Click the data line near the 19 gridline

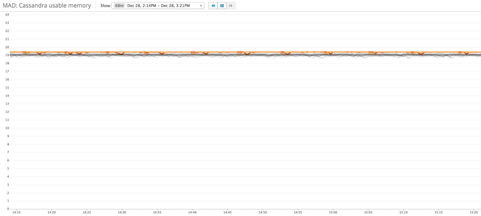point(240,54)
